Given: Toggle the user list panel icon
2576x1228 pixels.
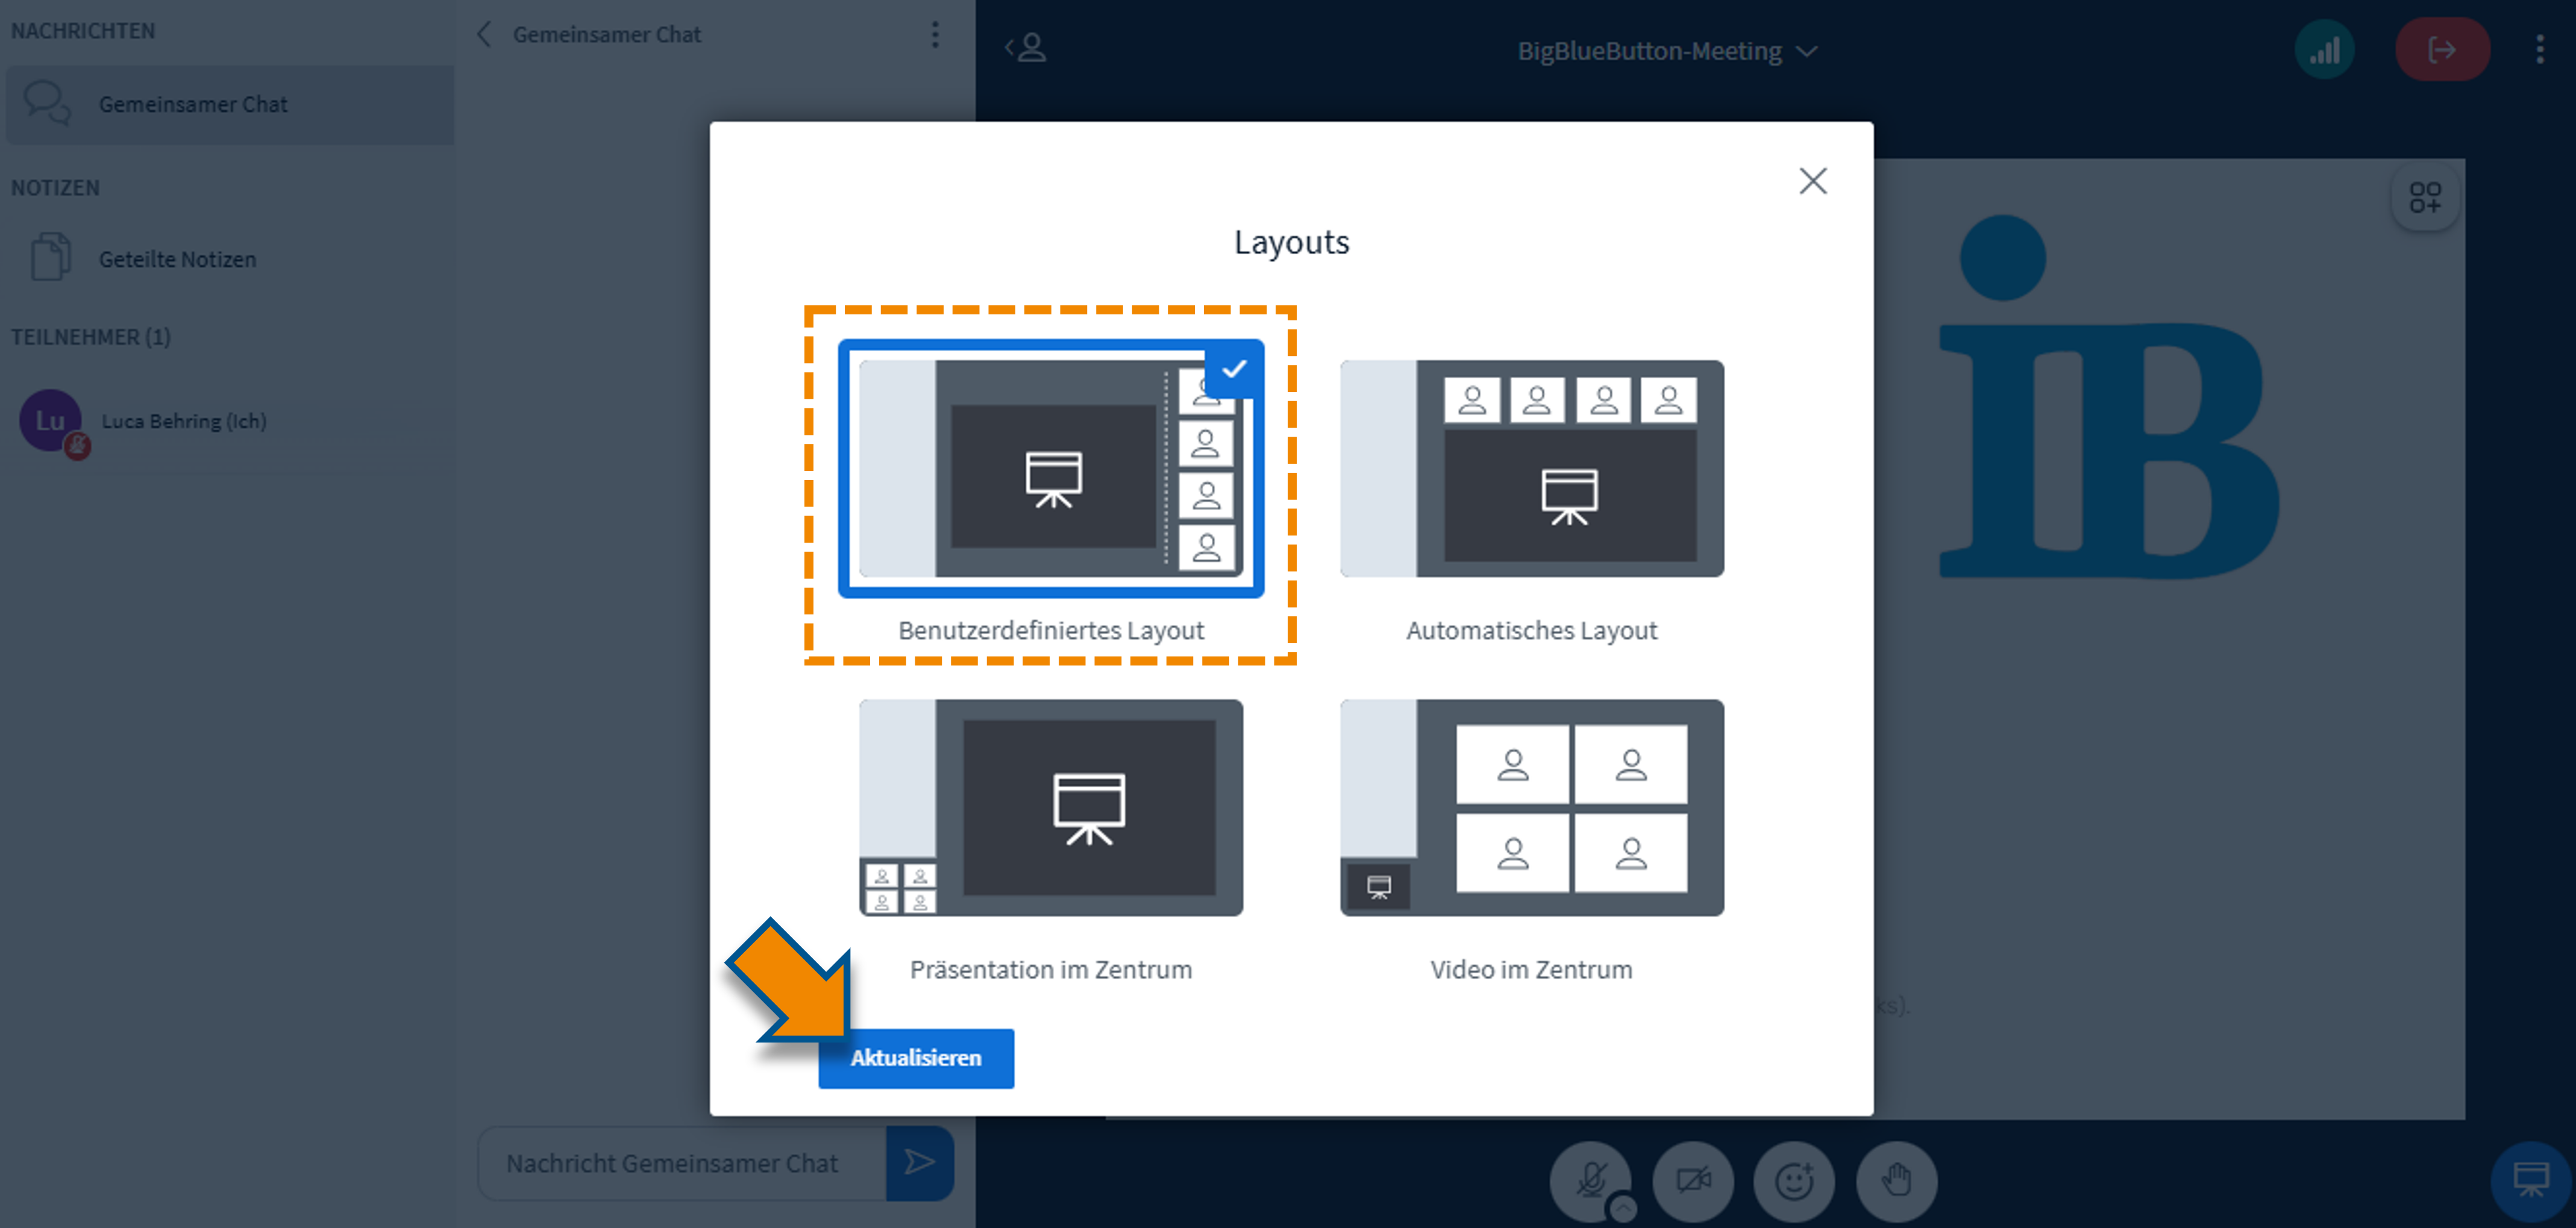Looking at the screenshot, I should click(1026, 47).
